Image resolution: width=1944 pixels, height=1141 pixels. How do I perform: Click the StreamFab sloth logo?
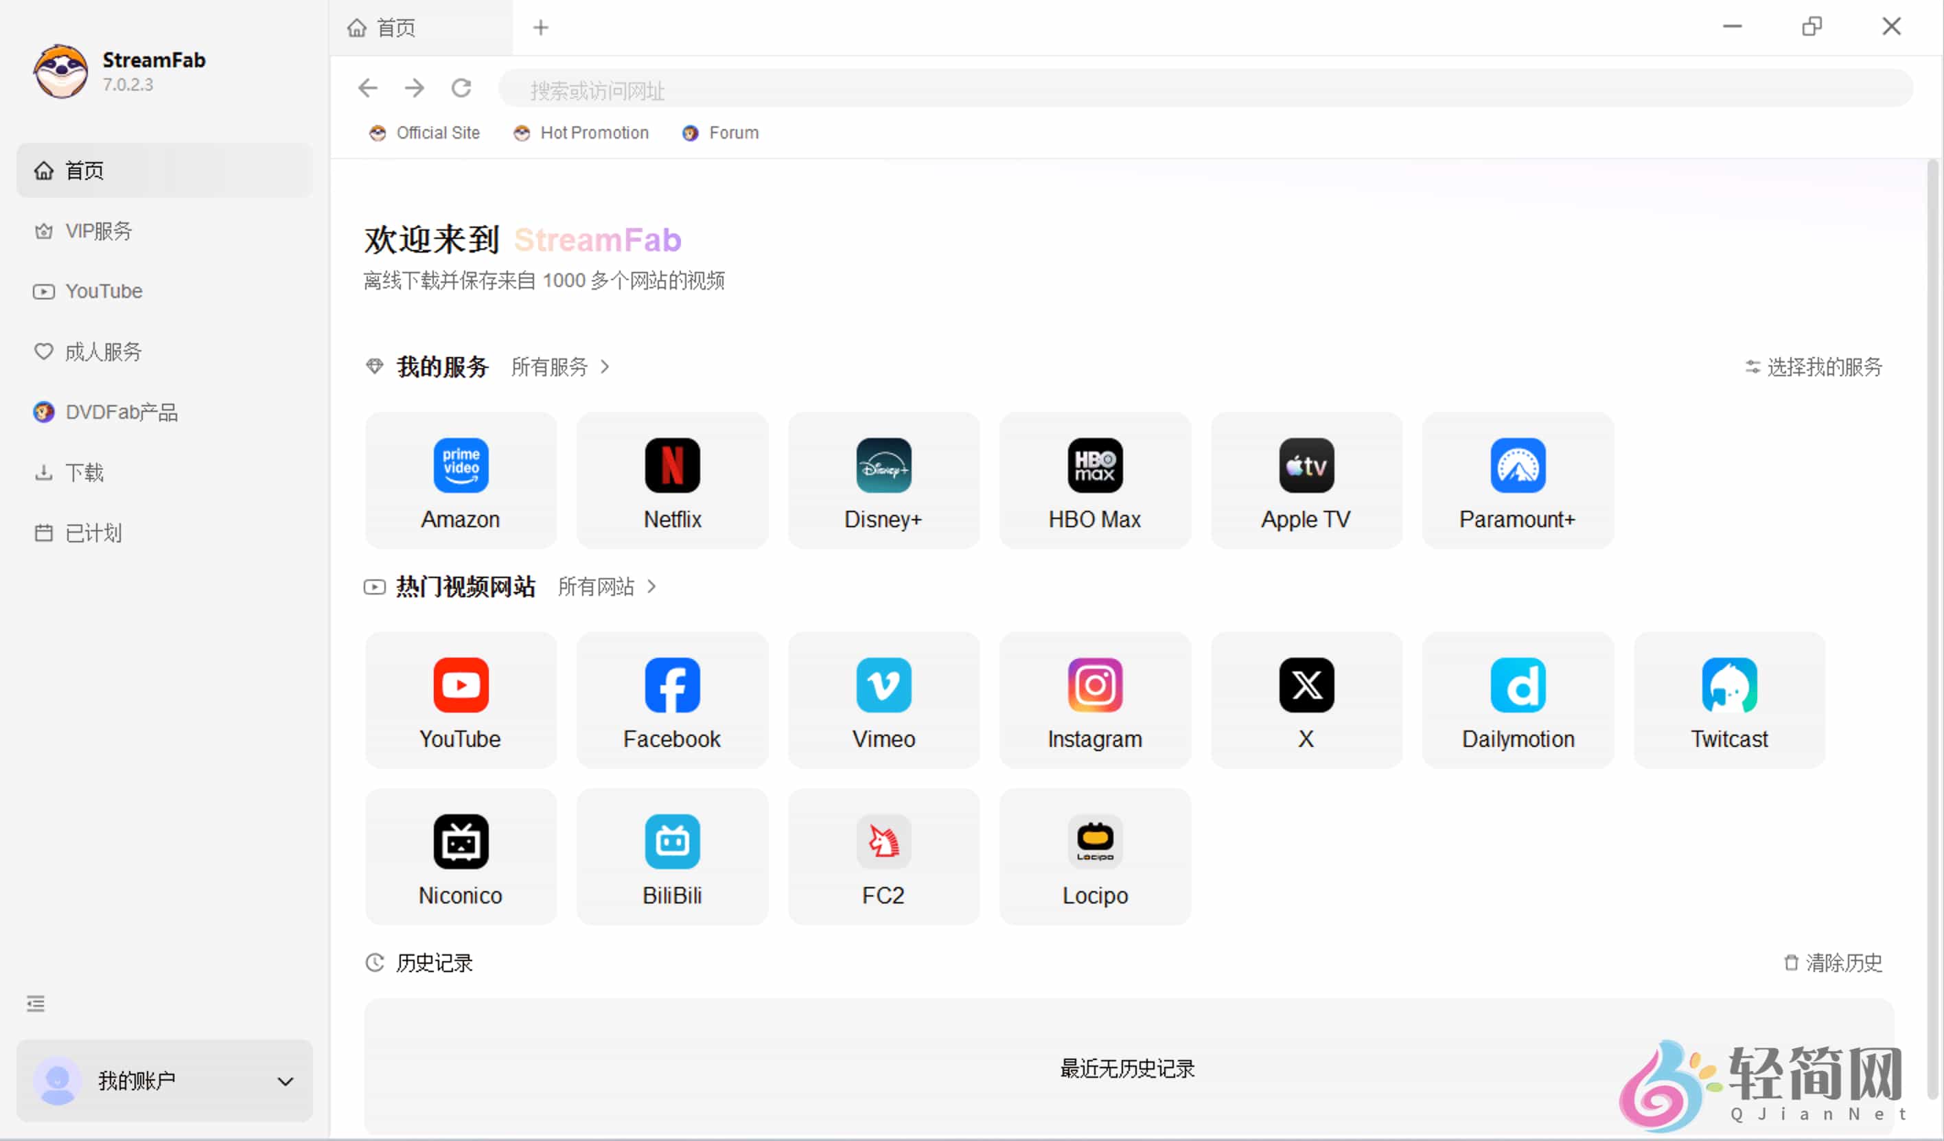tap(60, 71)
